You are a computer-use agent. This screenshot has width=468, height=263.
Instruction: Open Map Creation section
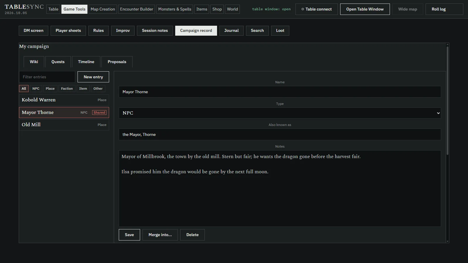(103, 9)
